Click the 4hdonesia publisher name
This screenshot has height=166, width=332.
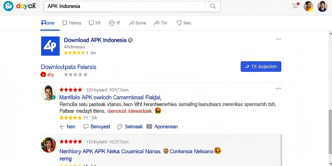[74, 47]
